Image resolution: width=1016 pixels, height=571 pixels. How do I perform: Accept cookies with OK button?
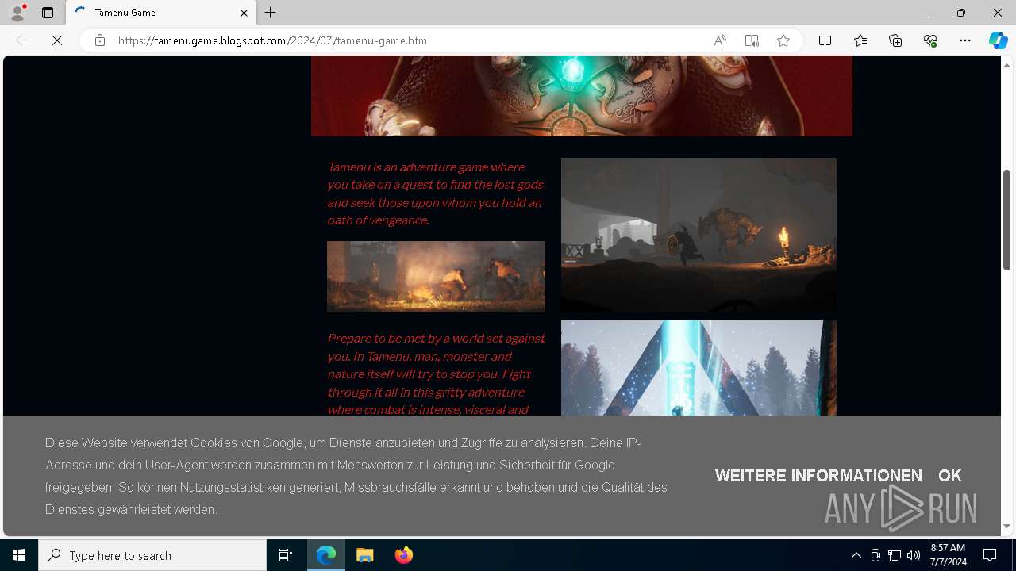pos(949,476)
